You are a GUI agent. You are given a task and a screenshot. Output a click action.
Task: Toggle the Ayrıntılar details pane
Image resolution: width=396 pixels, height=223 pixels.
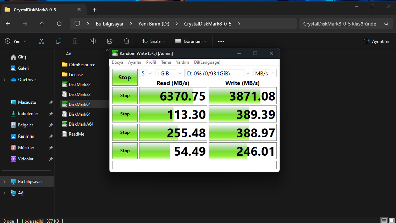376,41
